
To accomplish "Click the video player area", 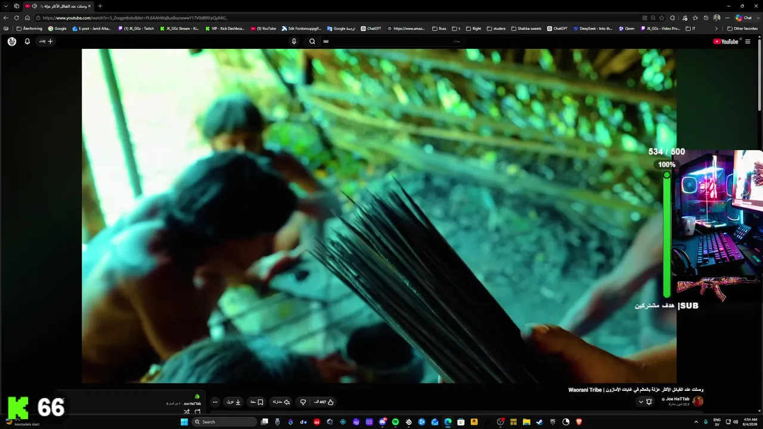I will click(x=379, y=216).
